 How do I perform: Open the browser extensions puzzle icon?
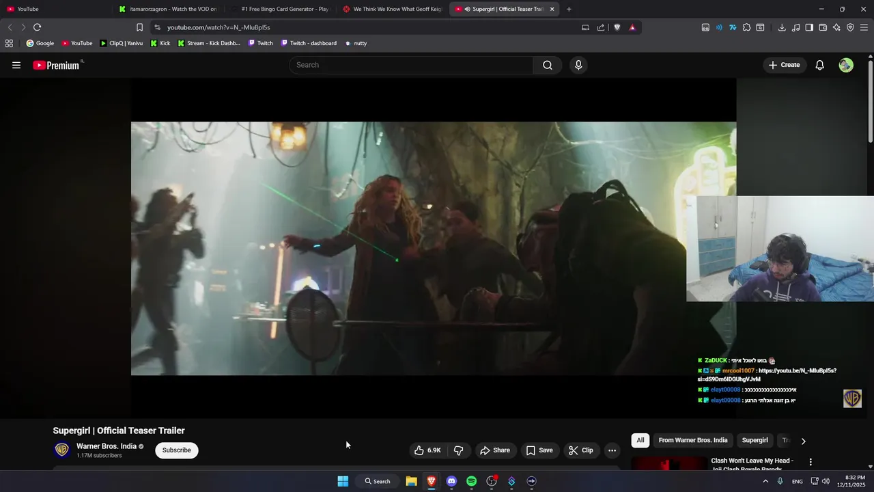(x=746, y=27)
